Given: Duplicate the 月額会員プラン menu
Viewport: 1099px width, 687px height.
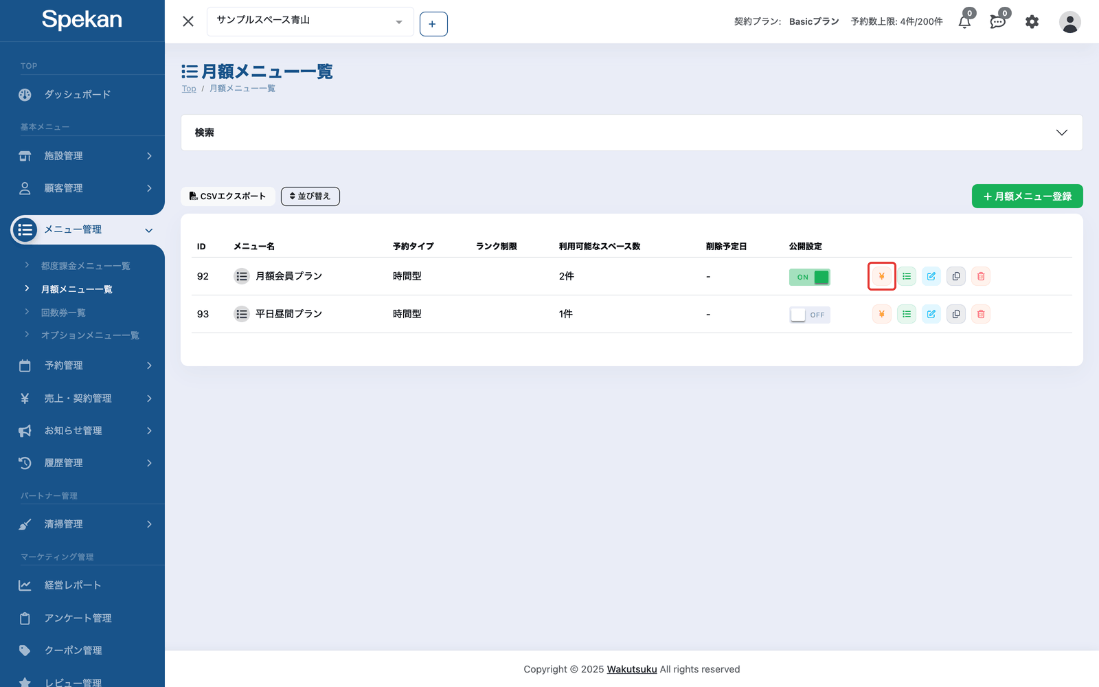Looking at the screenshot, I should point(956,276).
